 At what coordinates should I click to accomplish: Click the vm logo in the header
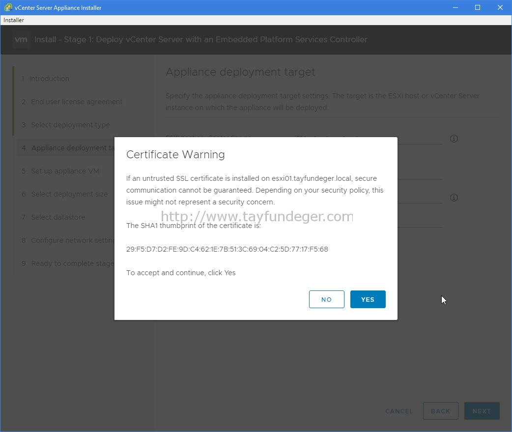click(x=21, y=39)
